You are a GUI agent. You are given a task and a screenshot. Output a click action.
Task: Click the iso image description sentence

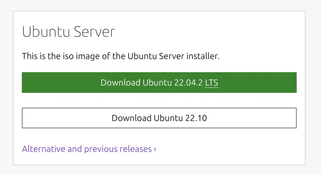[121, 56]
